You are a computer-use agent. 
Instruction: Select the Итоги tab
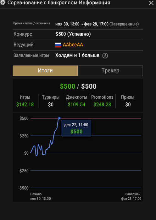45,71
